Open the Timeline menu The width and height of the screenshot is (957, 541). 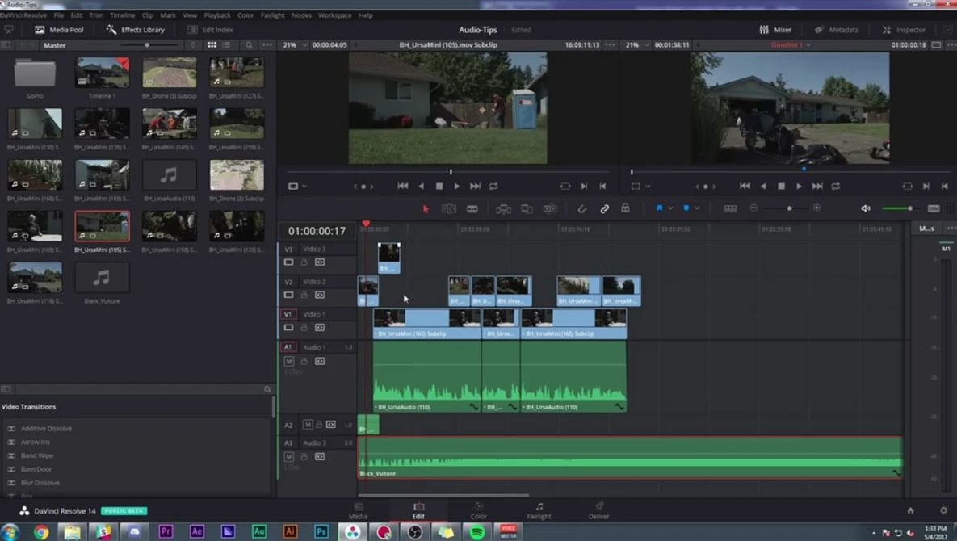[x=122, y=15]
